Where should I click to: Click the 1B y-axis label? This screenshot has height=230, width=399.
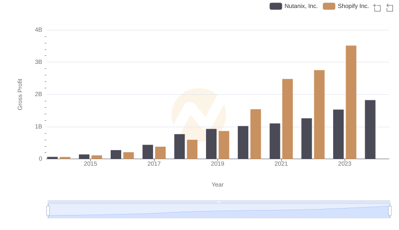(39, 126)
